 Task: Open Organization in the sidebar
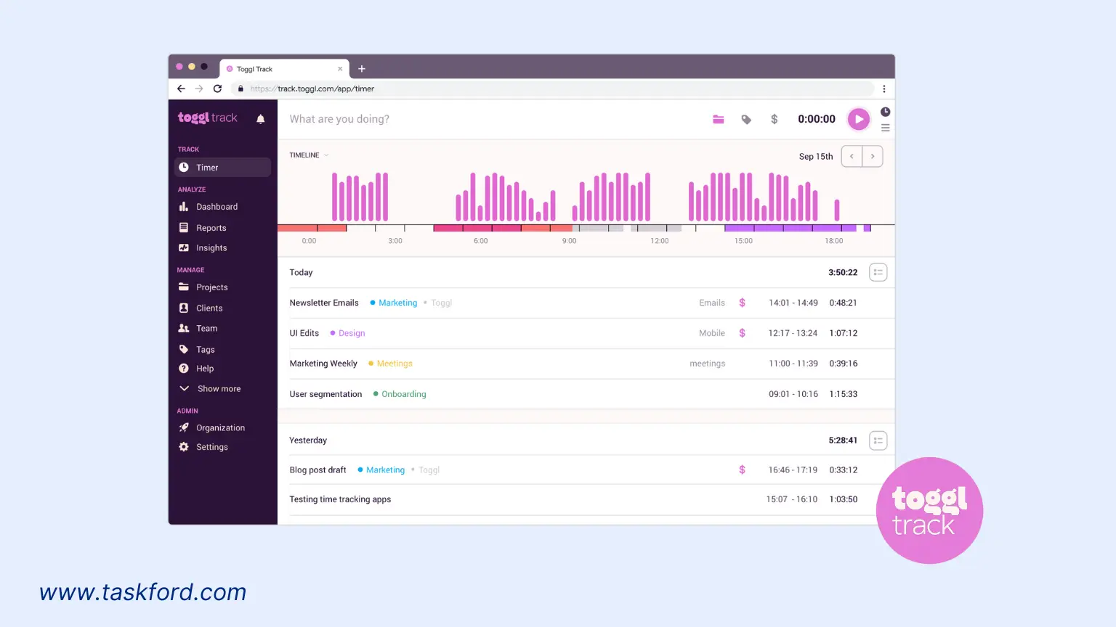point(222,428)
